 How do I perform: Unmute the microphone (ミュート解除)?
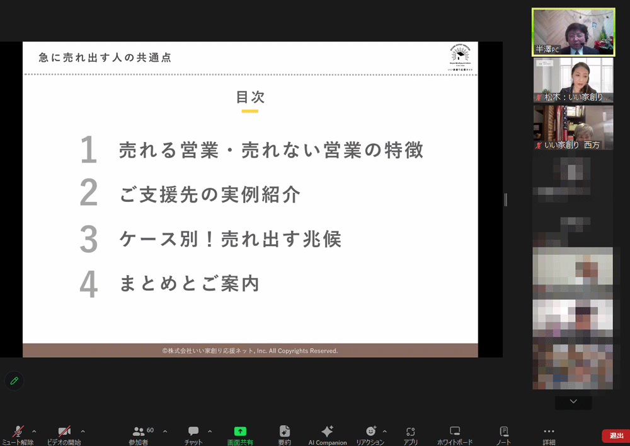tap(18, 432)
